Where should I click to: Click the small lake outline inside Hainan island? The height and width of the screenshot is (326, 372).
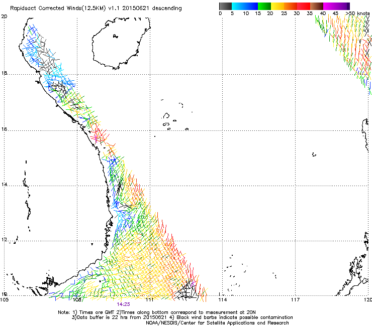116,36
